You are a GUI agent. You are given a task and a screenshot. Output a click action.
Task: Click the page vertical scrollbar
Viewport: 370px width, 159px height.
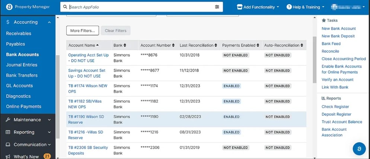(315, 59)
